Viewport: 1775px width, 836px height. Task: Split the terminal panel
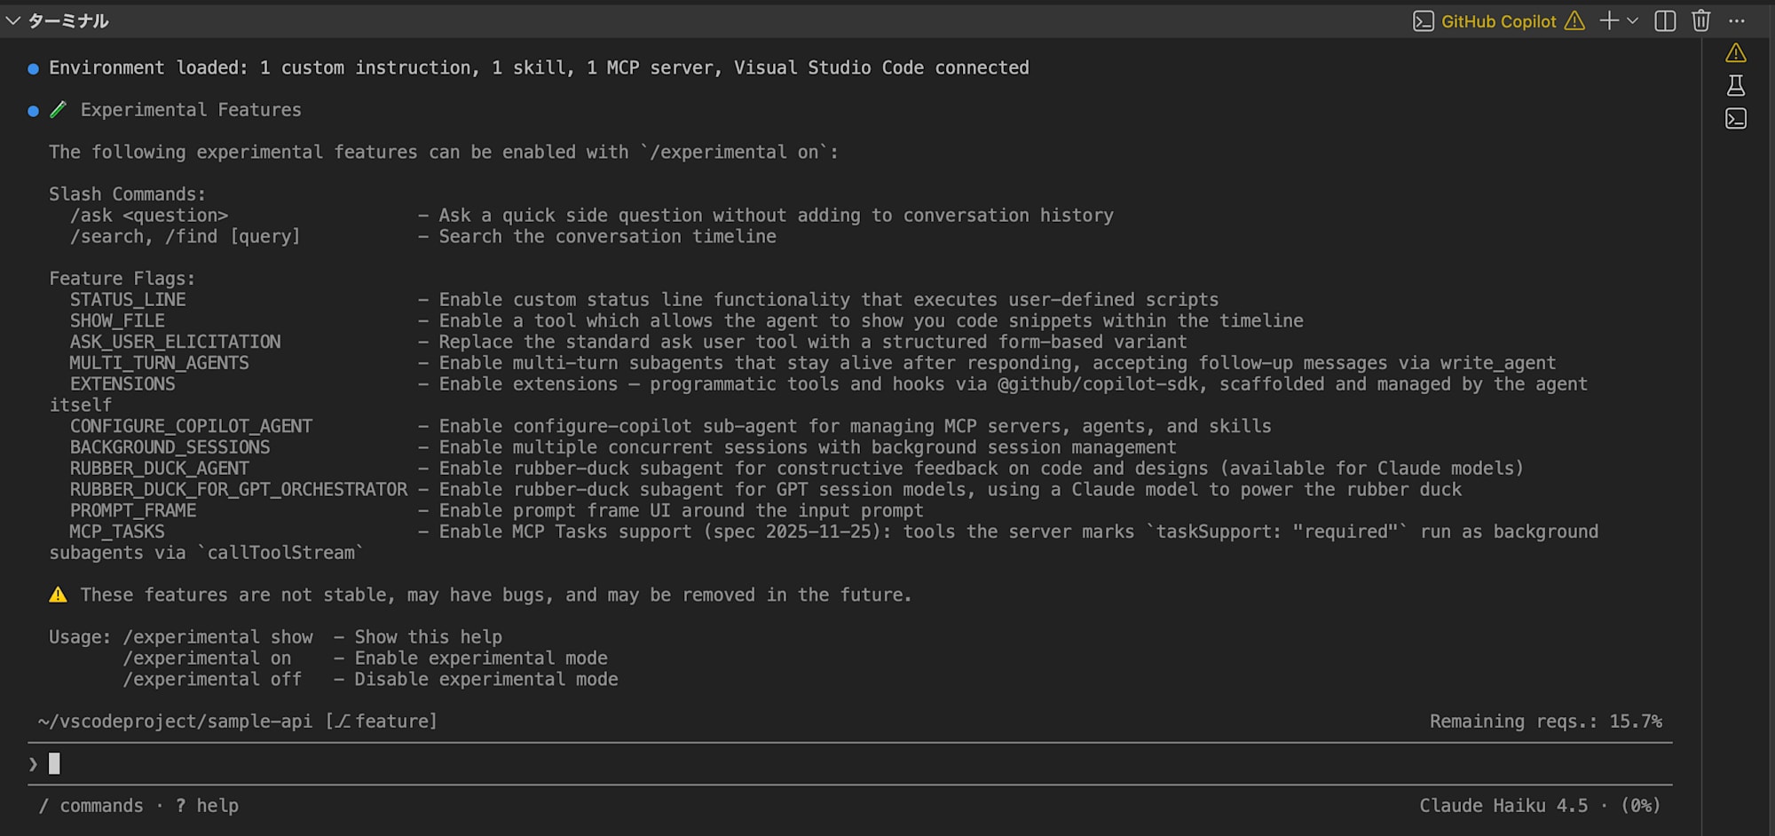tap(1665, 20)
